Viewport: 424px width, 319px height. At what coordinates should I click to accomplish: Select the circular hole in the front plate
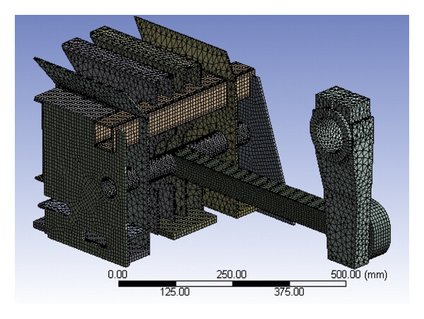(x=108, y=187)
